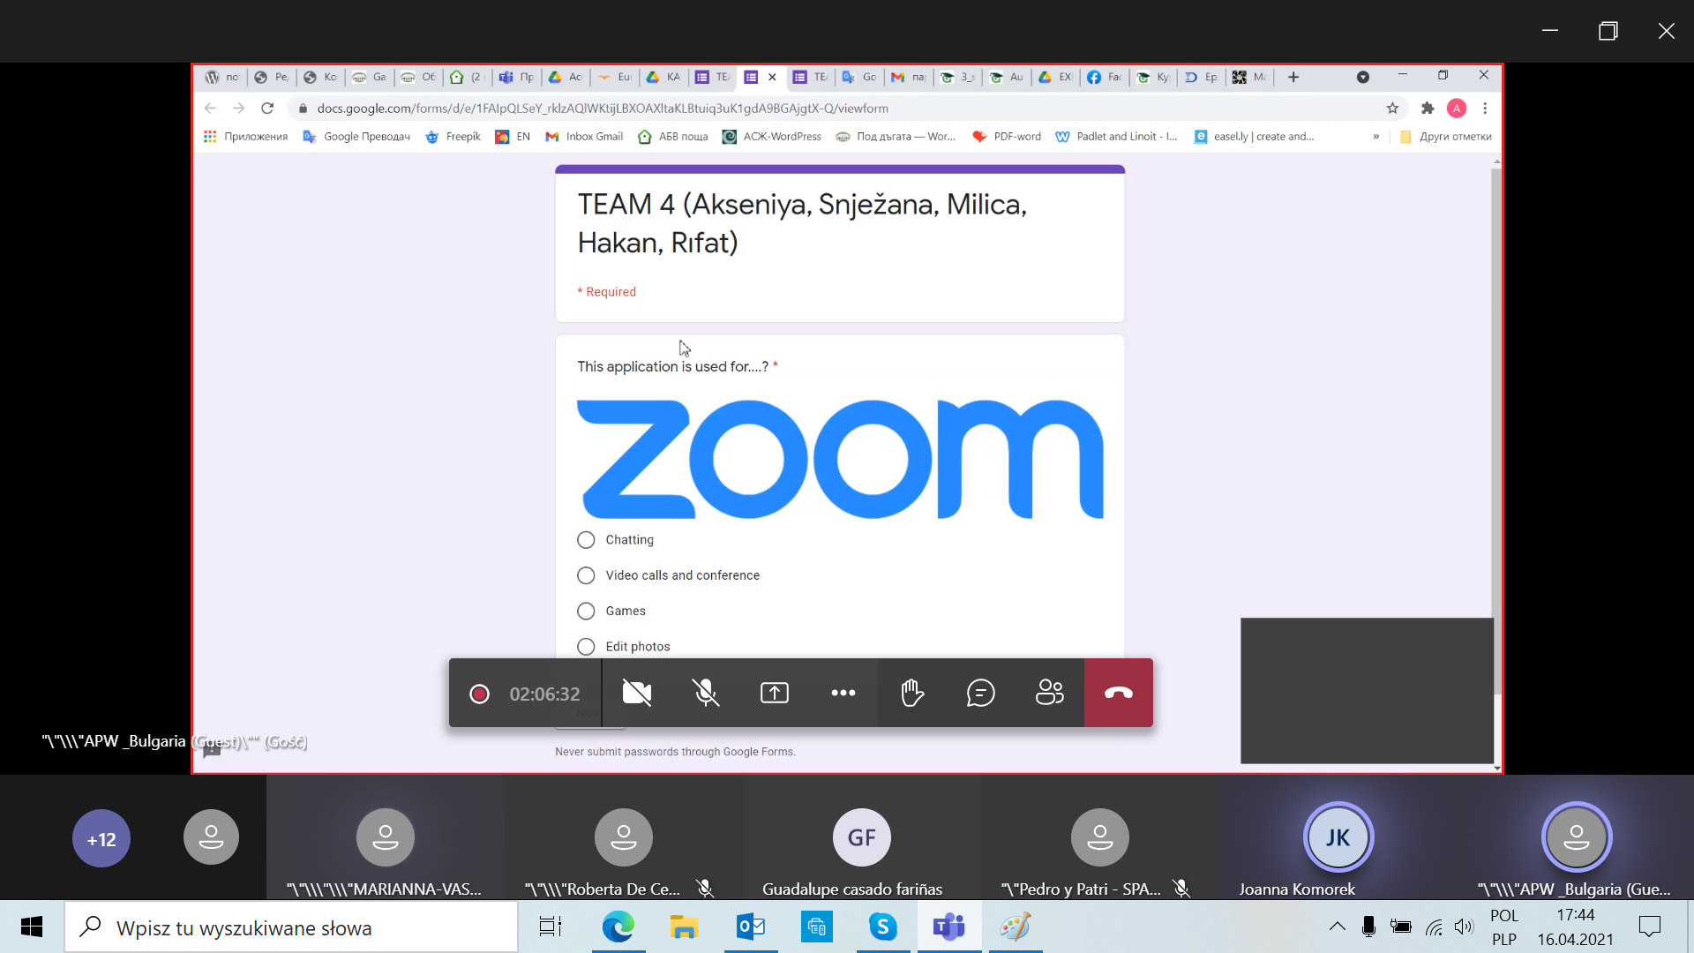Close the active Google Forms tab
Screen dimensions: 1694x953
click(x=772, y=77)
